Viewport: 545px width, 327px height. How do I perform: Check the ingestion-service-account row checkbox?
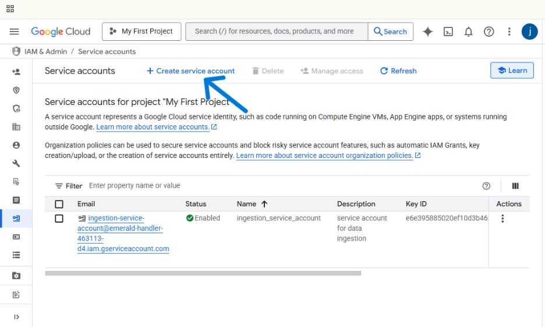59,219
